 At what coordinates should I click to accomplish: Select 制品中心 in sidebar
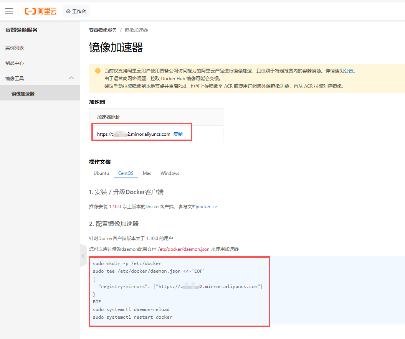pyautogui.click(x=15, y=63)
